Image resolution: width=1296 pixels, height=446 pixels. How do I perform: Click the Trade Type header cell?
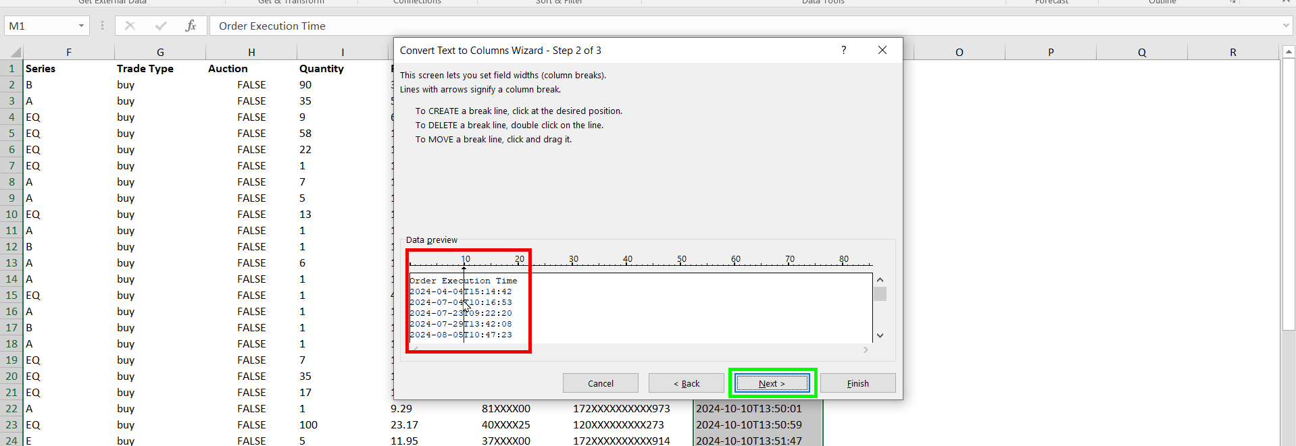(x=160, y=68)
